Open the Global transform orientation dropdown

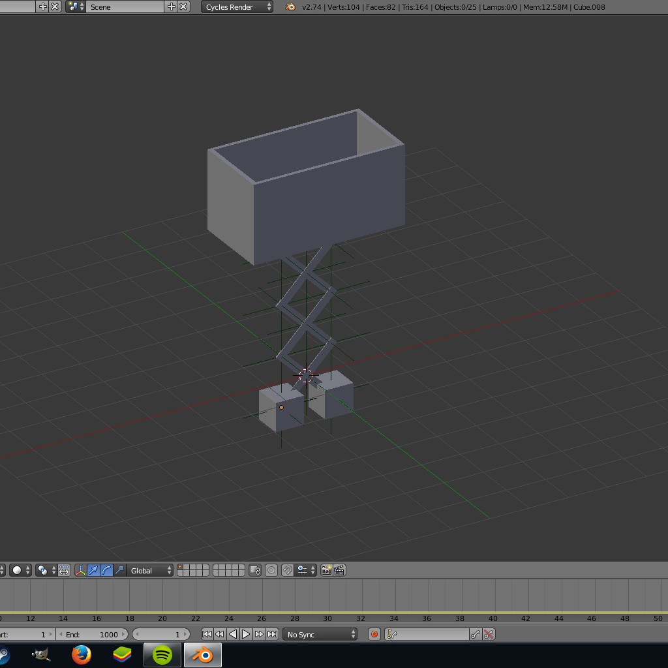(149, 570)
